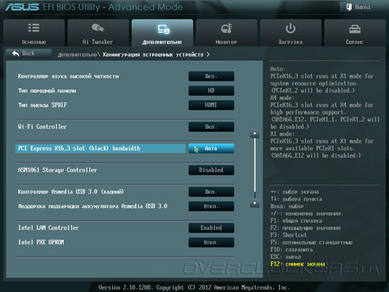Click F5: оптимальные стандартные hint
The image size is (389, 292).
[x=311, y=243]
